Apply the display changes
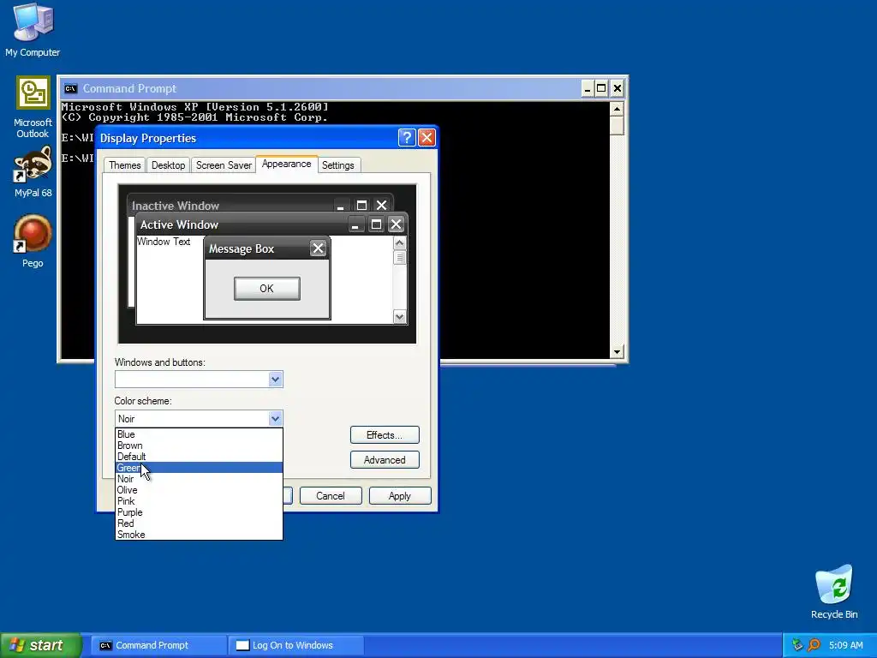The height and width of the screenshot is (658, 877). click(x=399, y=496)
